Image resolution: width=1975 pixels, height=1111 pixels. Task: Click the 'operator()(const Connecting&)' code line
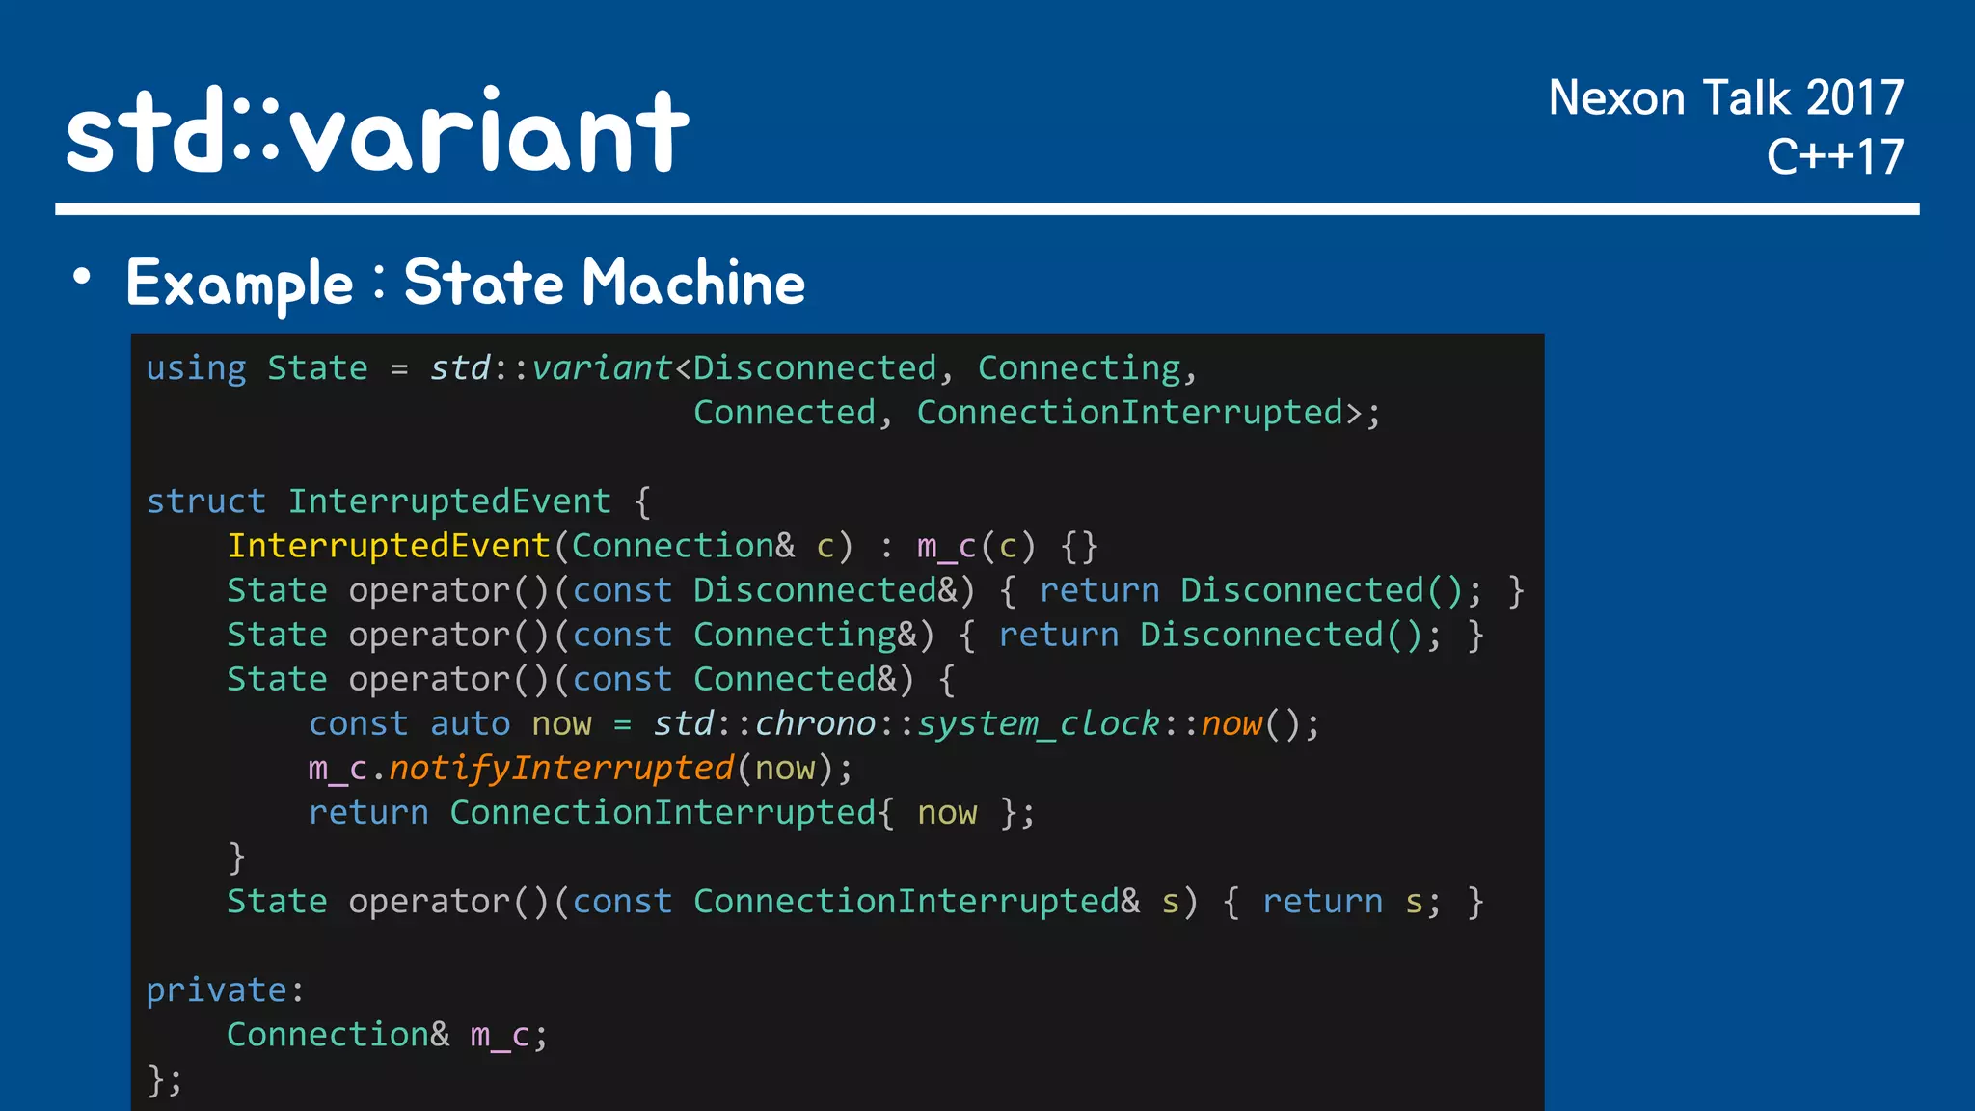[855, 635]
